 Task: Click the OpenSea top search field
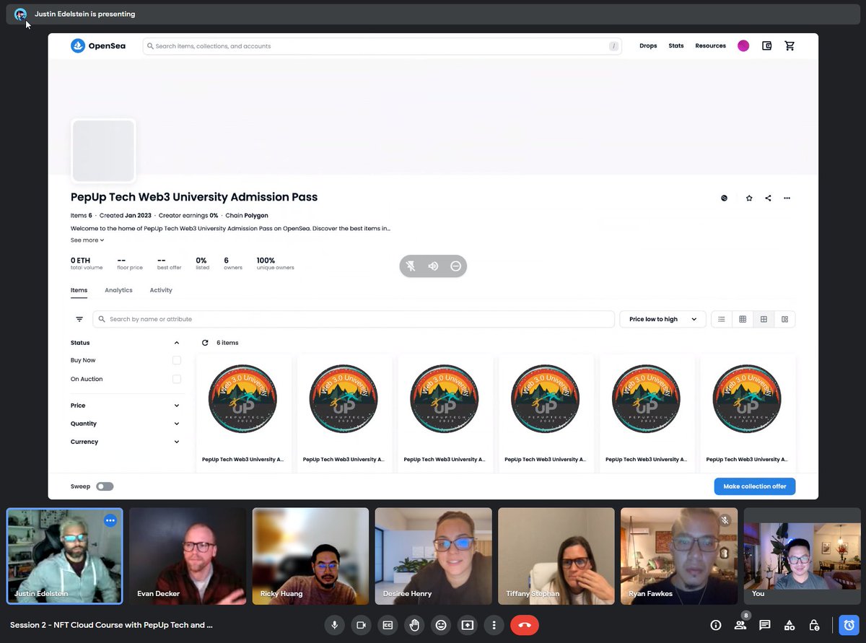[382, 46]
